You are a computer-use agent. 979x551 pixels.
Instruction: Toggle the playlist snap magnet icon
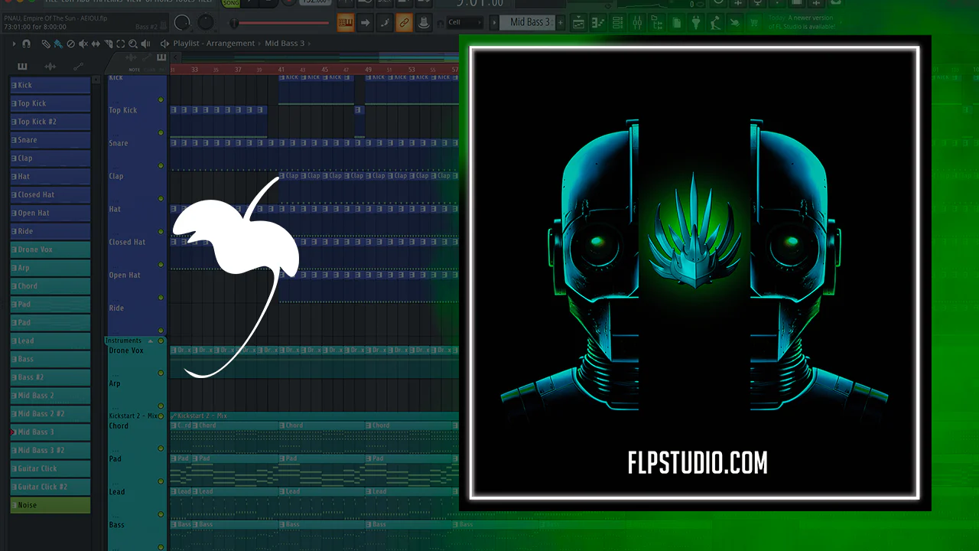(27, 44)
